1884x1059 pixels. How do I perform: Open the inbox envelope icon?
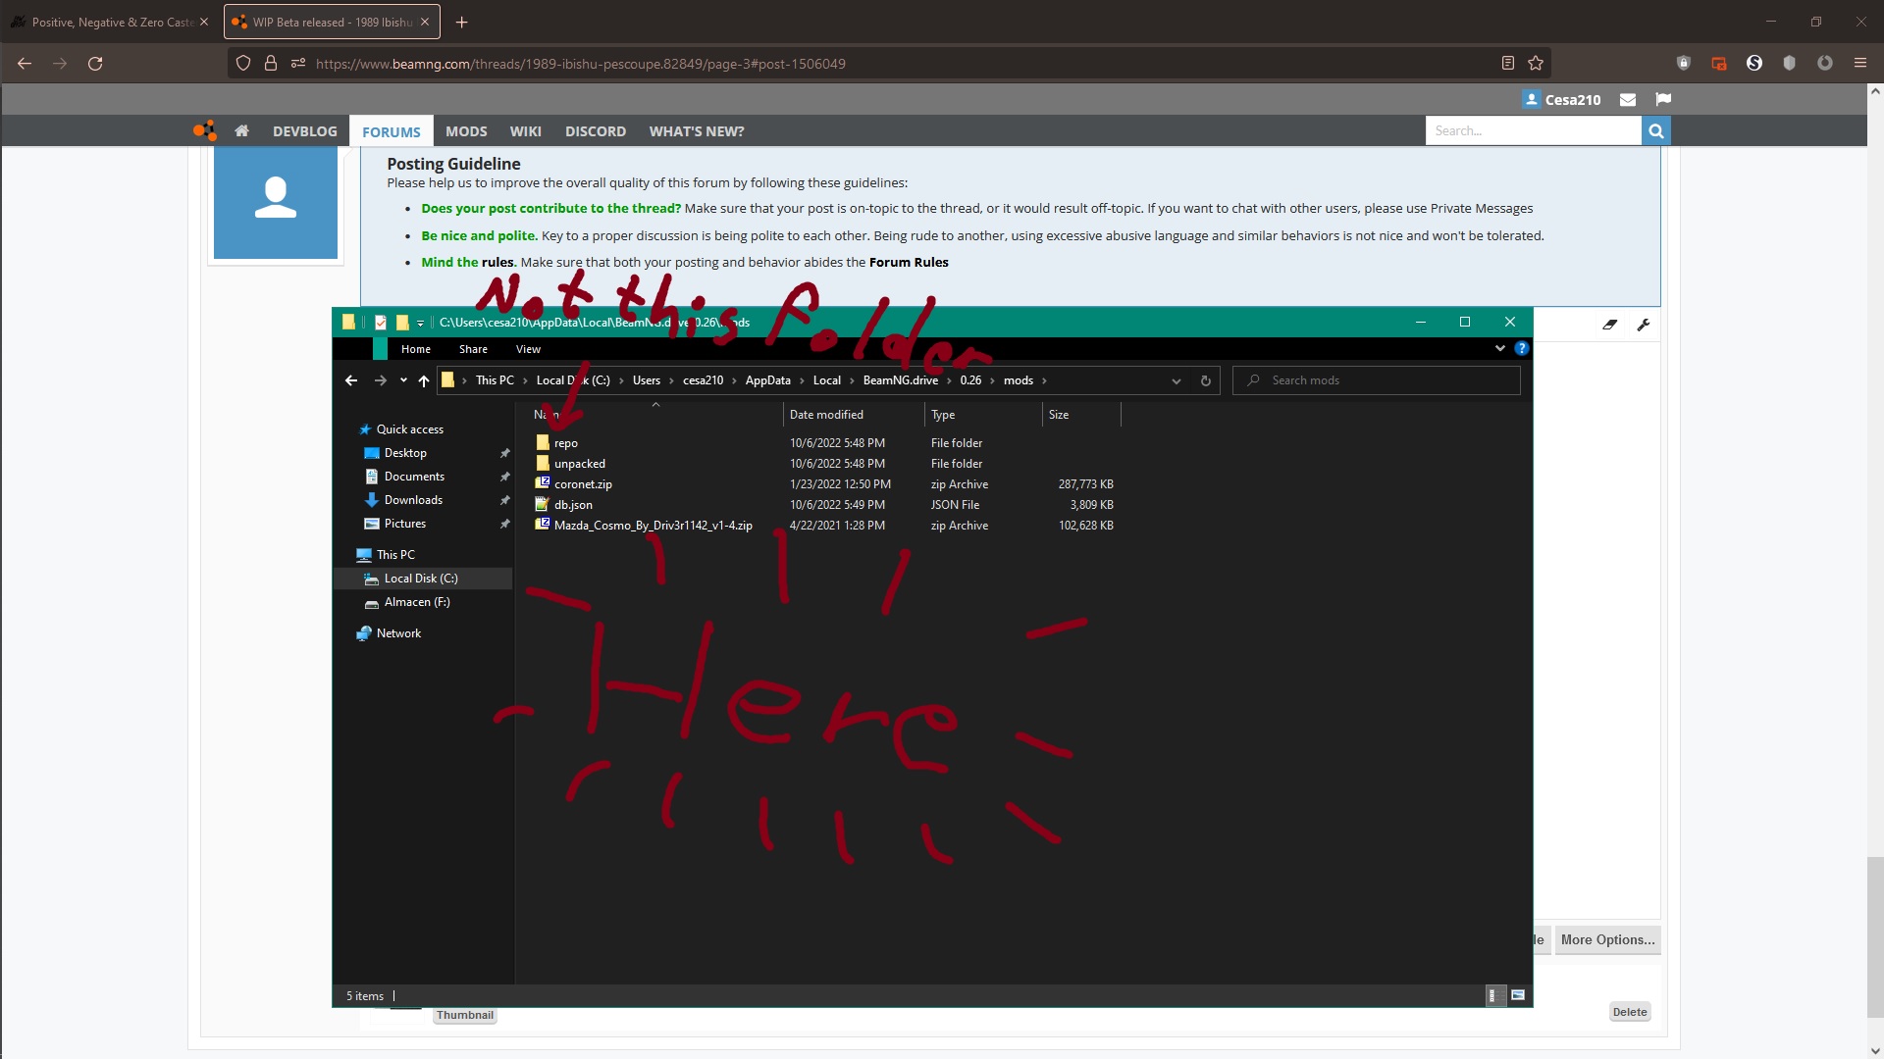pyautogui.click(x=1628, y=99)
